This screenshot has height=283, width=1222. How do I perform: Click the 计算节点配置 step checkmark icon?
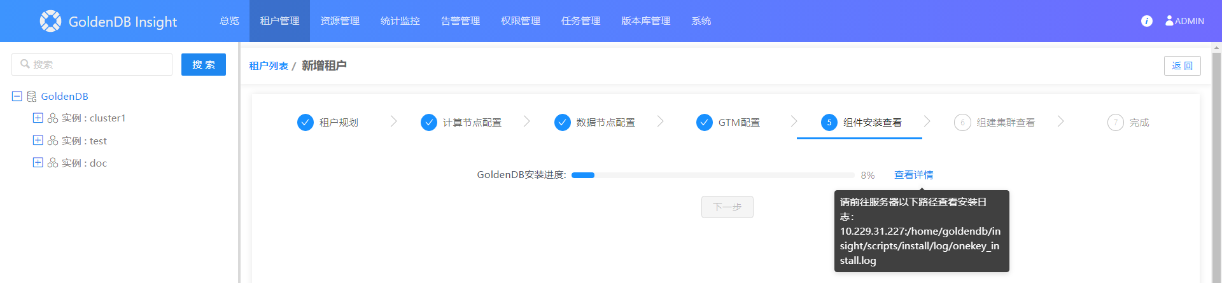coord(429,122)
